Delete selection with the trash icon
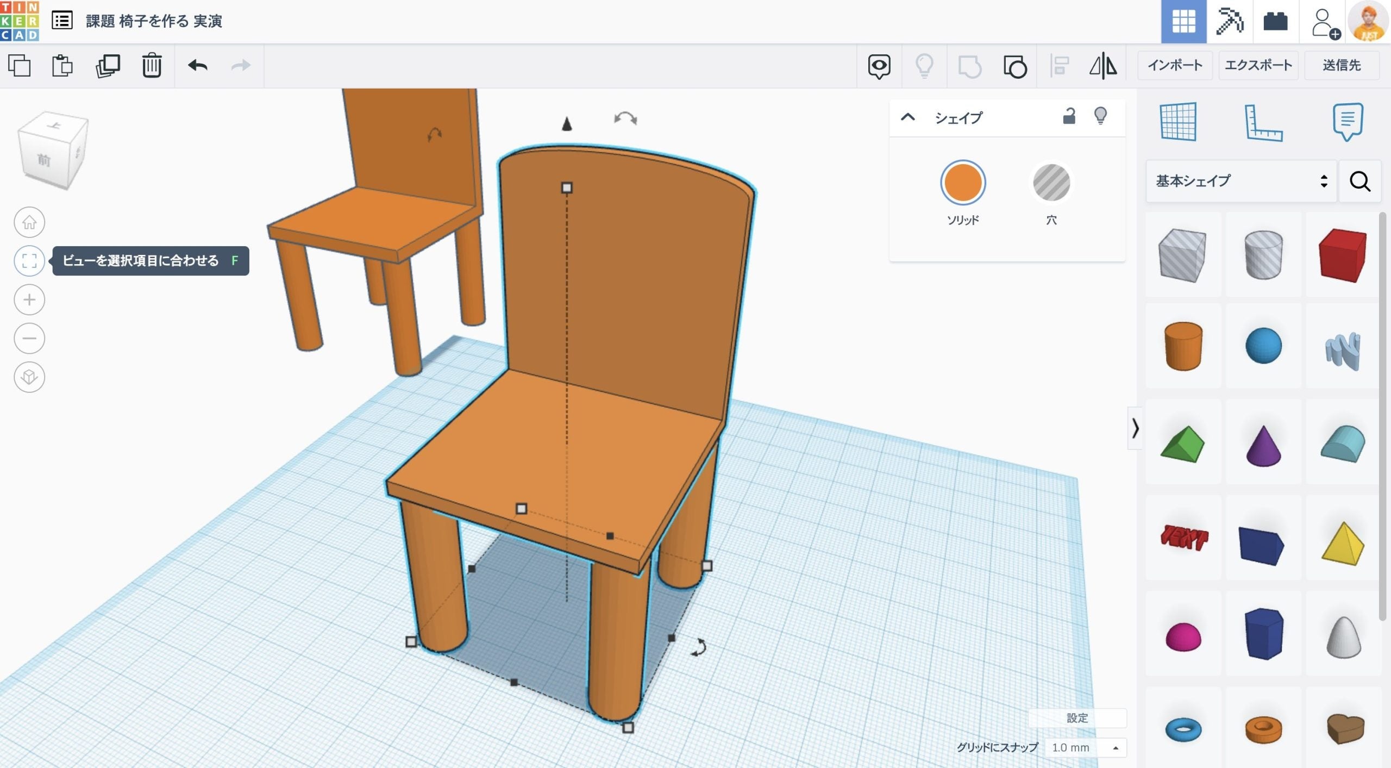1391x768 pixels. pyautogui.click(x=152, y=66)
